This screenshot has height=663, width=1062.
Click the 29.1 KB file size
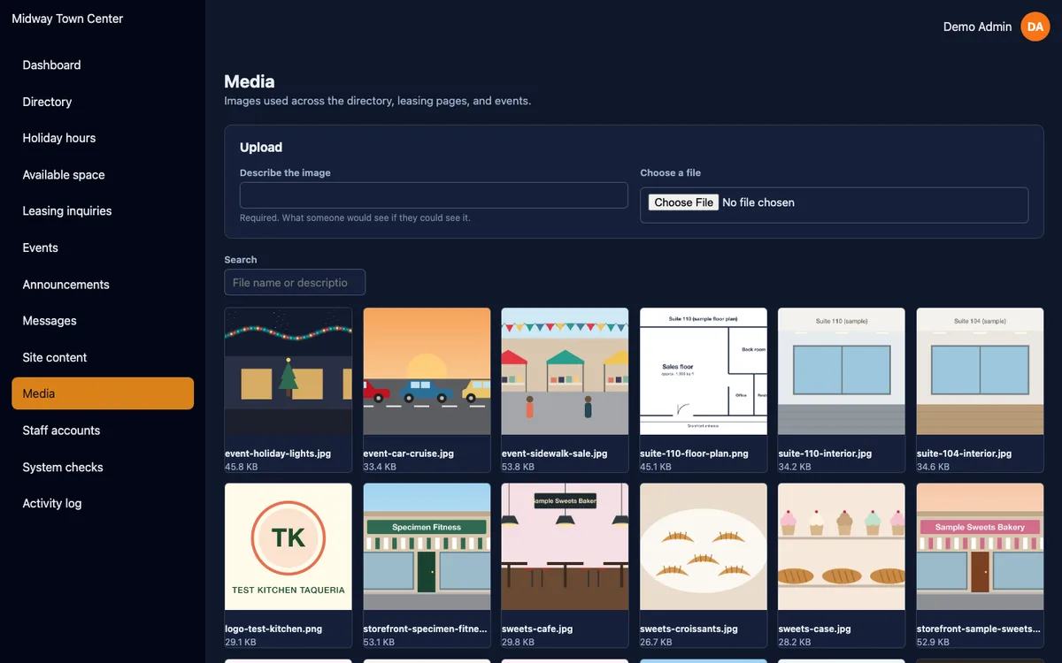(240, 643)
